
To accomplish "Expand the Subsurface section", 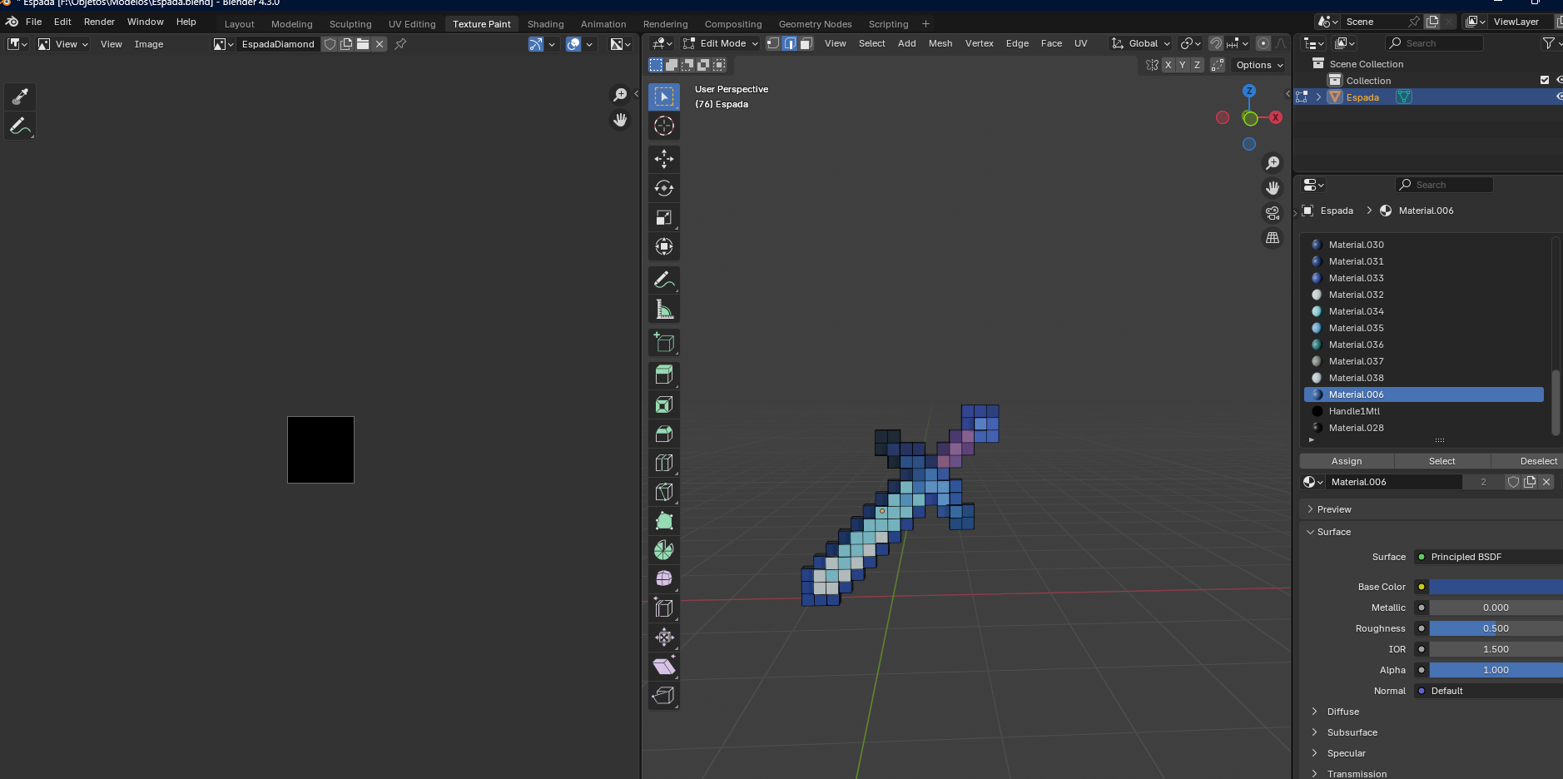I will [1352, 732].
